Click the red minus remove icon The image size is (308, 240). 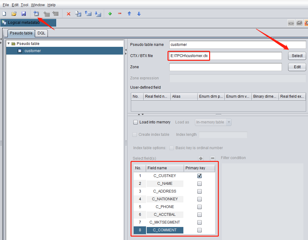[120, 14]
